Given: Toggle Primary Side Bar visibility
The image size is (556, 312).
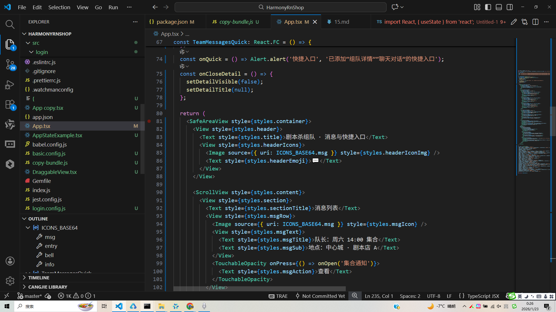Looking at the screenshot, I should (x=488, y=7).
